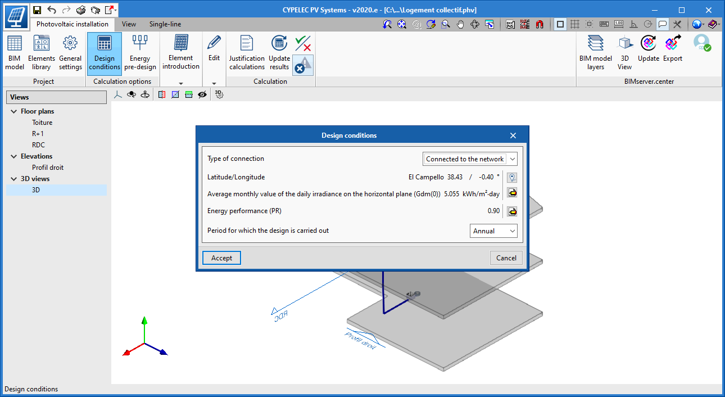Screen dimensions: 725x397
Task: Switch to the View ribbon tab
Action: [129, 24]
